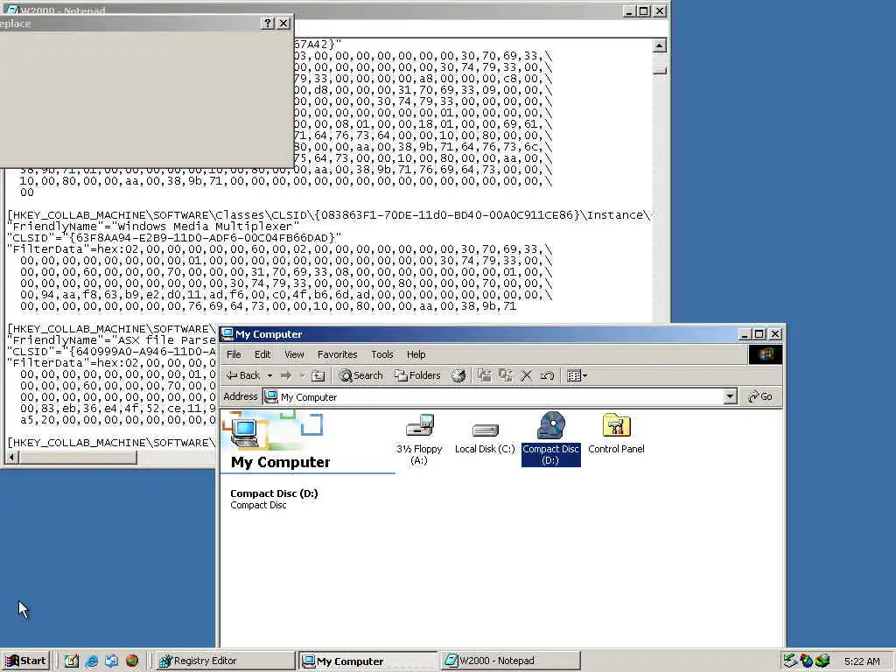Image resolution: width=896 pixels, height=672 pixels.
Task: Click the My Computer taskbar button
Action: (x=368, y=661)
